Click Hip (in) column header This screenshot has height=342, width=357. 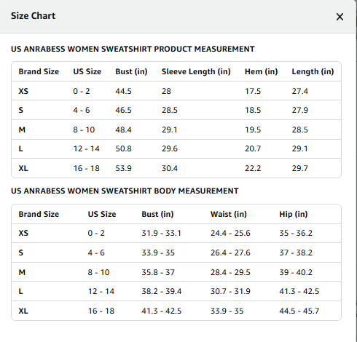pyautogui.click(x=294, y=214)
